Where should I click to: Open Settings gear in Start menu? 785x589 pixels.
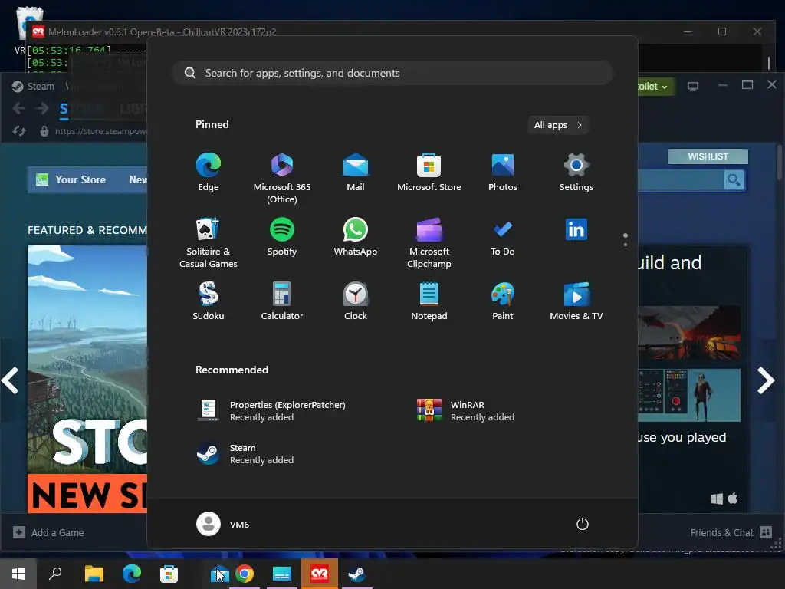coord(576,173)
